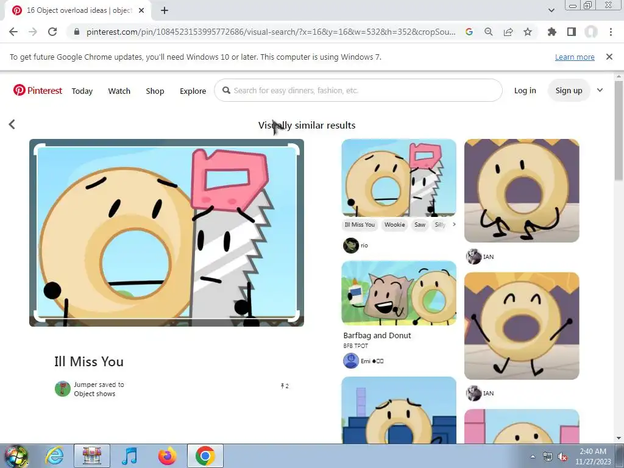Open the Object shows board link
The height and width of the screenshot is (468, 624).
pyautogui.click(x=94, y=394)
